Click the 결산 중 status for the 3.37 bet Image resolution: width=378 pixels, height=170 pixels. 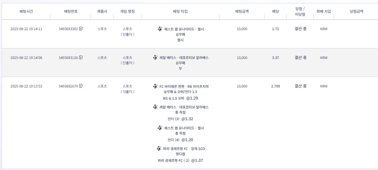300,58
